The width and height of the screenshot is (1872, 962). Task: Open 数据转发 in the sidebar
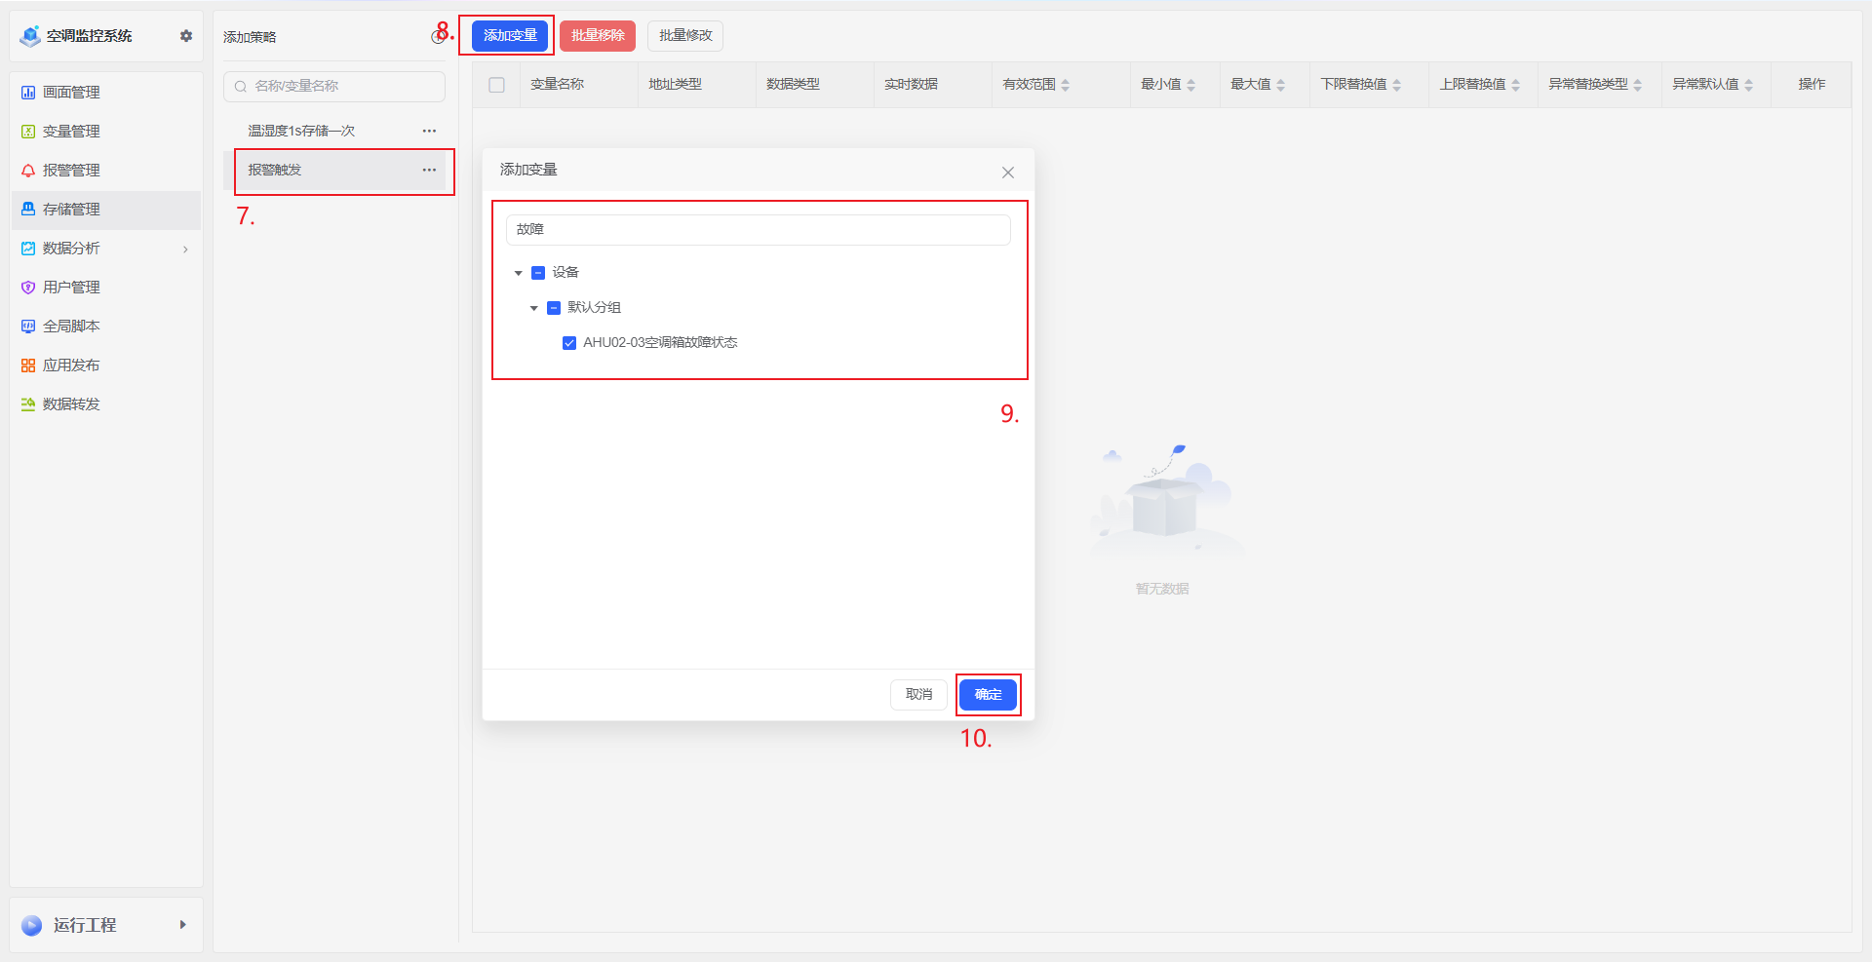pos(71,404)
